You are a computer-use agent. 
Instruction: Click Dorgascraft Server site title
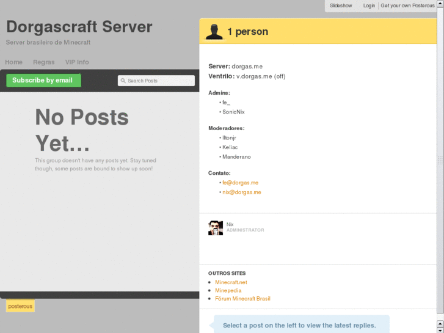[79, 27]
